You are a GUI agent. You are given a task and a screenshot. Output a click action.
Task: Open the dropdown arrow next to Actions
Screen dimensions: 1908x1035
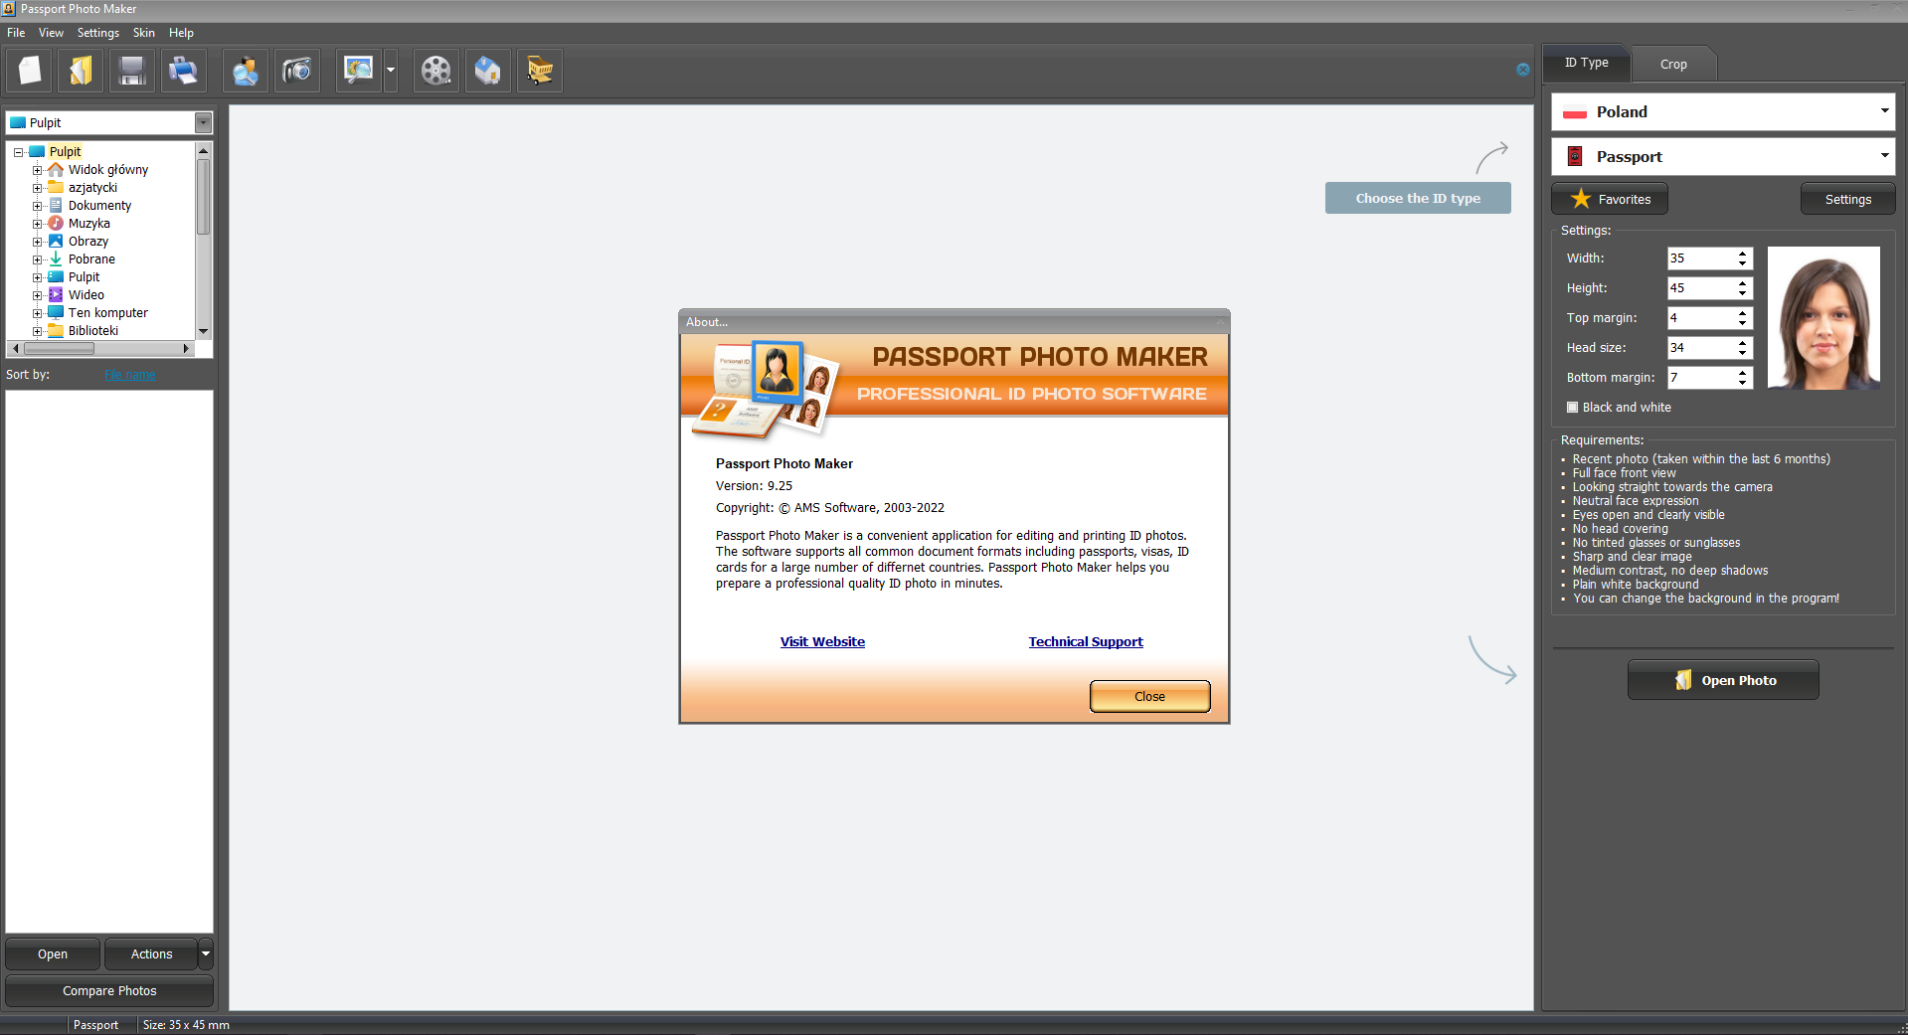tap(206, 953)
